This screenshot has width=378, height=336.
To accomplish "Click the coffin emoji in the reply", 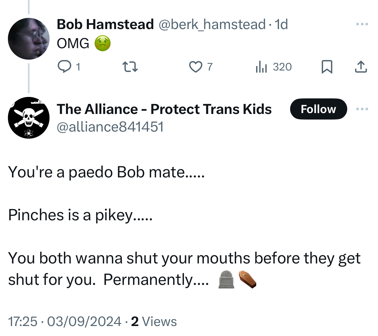I will click(248, 279).
